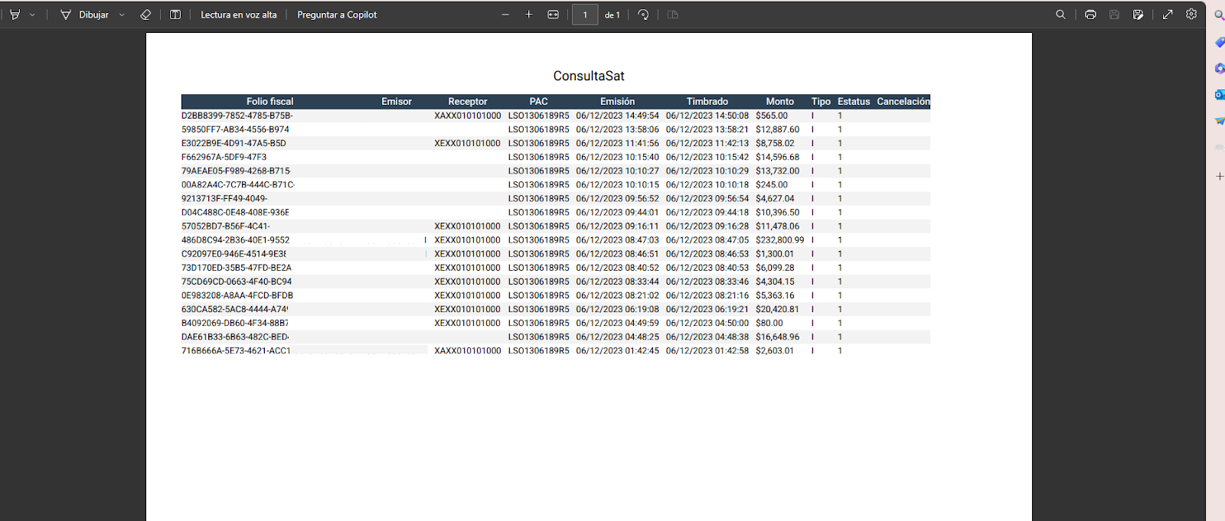Screen dimensions: 1225x521
Task: Click timbrado time 06/12/2023 10:10:18
Action: coord(707,185)
